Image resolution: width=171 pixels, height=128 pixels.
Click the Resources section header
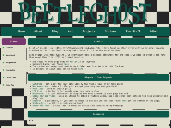(98, 114)
